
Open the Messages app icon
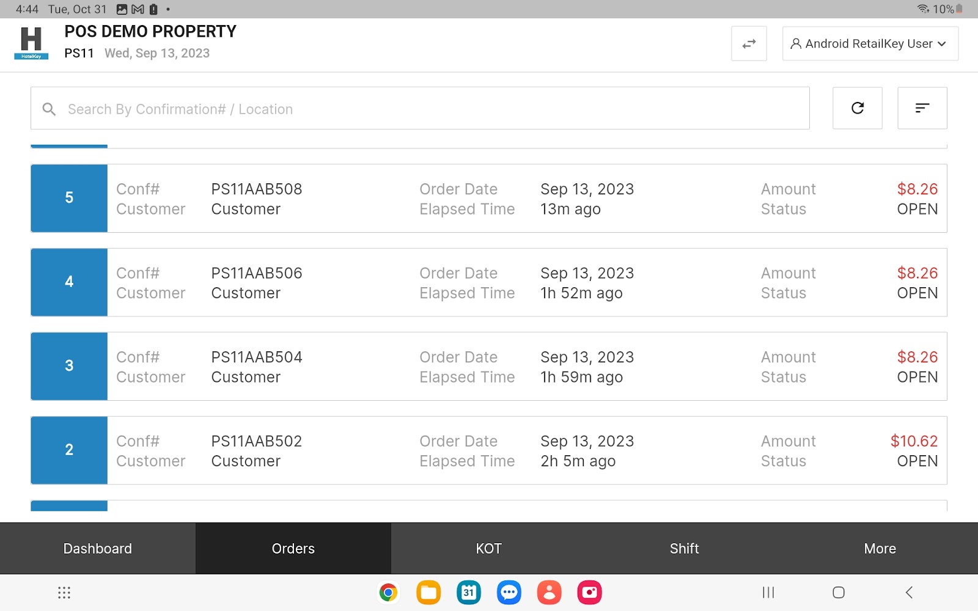tap(509, 592)
